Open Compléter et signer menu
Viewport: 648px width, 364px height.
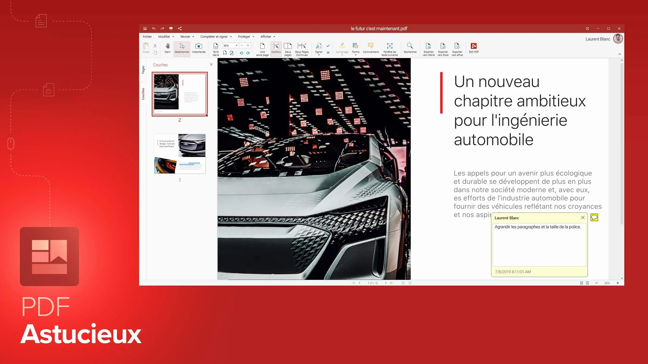pos(216,37)
